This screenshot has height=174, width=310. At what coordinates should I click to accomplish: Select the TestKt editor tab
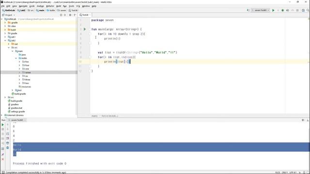coord(85,15)
